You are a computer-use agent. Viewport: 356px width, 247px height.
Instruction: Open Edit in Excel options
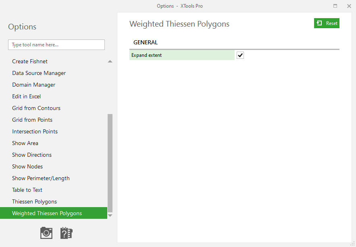click(x=26, y=96)
